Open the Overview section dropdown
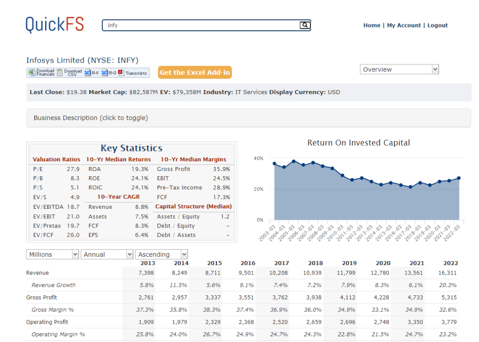 point(399,69)
